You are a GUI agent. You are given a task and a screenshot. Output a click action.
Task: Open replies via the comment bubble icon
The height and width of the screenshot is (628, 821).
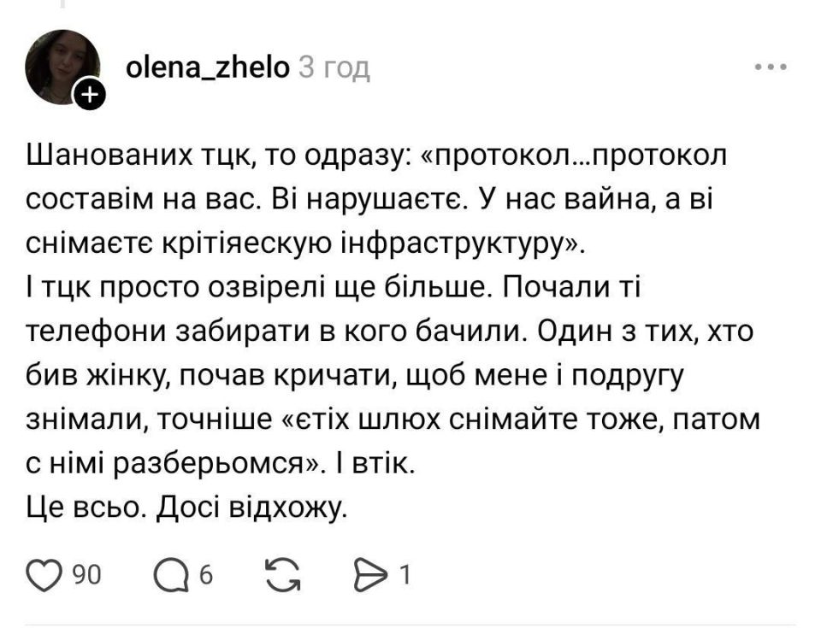click(x=171, y=575)
